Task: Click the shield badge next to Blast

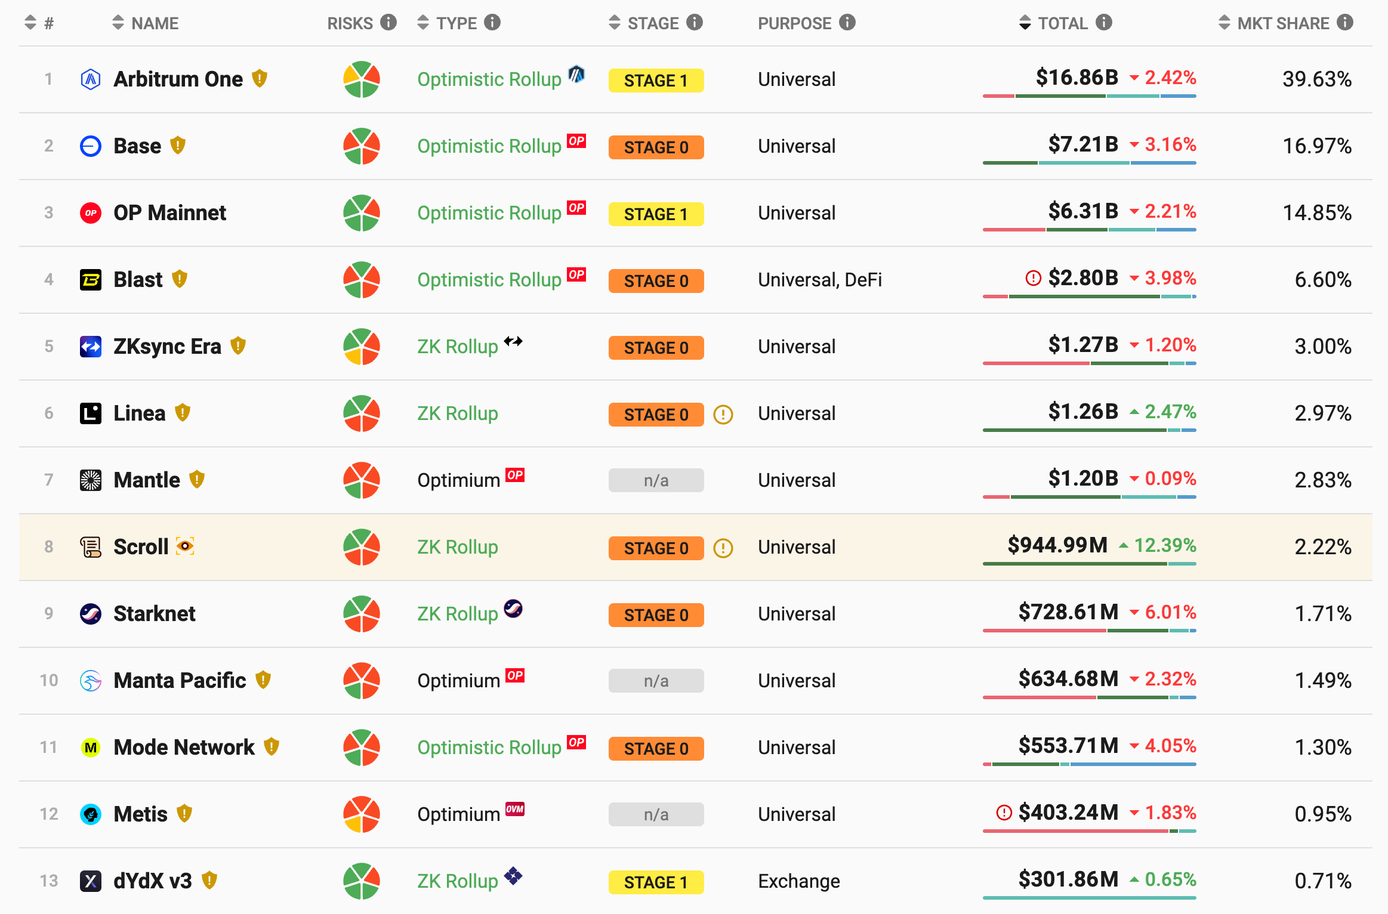Action: (x=180, y=279)
